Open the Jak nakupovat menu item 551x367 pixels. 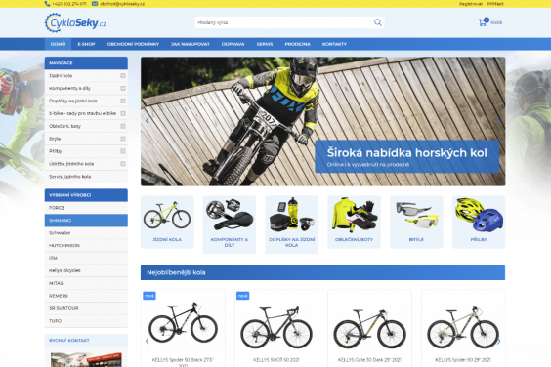click(x=191, y=44)
